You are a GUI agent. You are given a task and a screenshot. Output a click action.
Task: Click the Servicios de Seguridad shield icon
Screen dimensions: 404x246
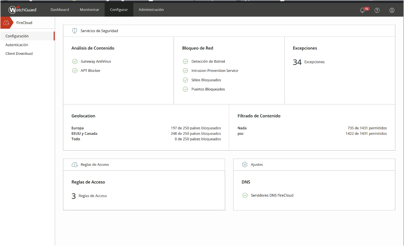(x=75, y=31)
